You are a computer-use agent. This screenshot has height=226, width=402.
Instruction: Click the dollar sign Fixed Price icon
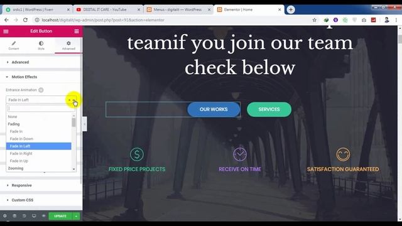click(x=137, y=154)
